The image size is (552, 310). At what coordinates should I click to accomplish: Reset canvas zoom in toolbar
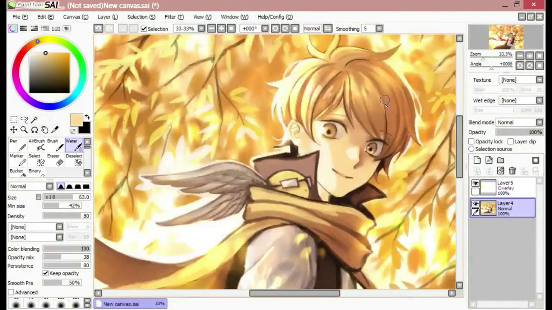[231, 28]
